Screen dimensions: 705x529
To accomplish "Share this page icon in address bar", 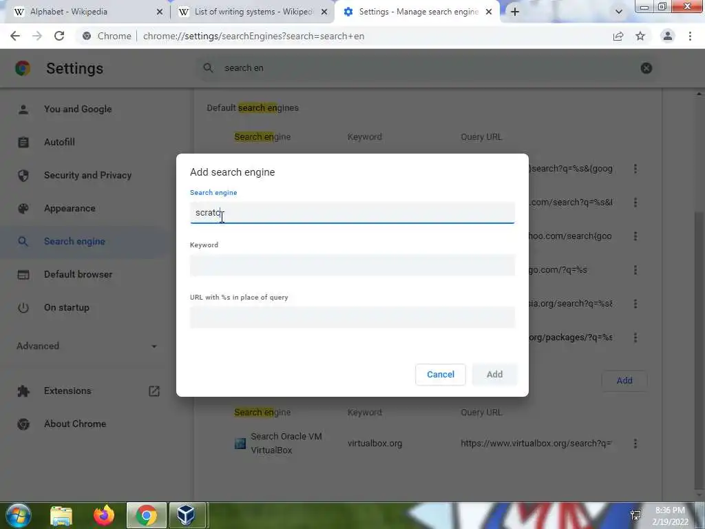I will pyautogui.click(x=618, y=36).
